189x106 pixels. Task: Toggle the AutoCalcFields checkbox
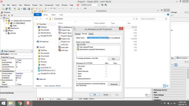tap(17, 62)
